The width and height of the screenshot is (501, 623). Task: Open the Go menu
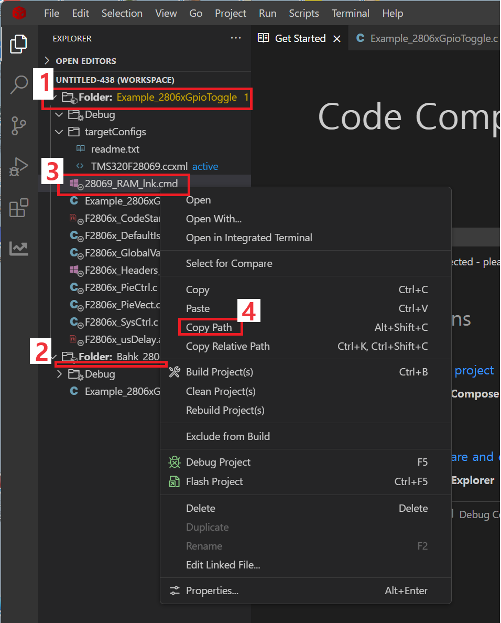[x=195, y=13]
